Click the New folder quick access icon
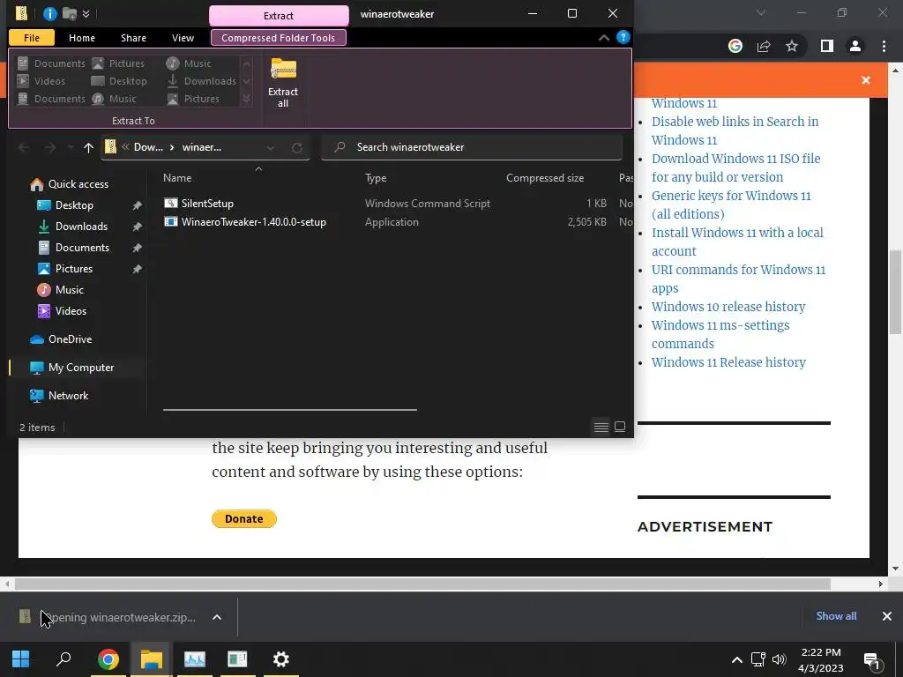 pos(70,14)
